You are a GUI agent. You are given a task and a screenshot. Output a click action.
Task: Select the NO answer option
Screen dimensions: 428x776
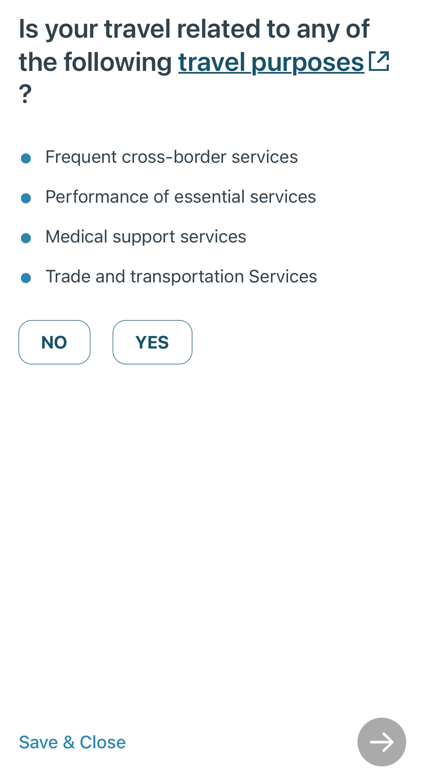pyautogui.click(x=54, y=342)
